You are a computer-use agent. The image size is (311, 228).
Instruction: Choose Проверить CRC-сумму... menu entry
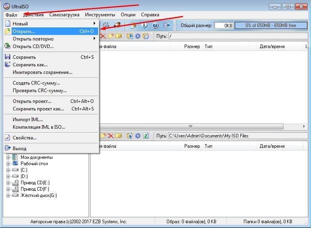click(x=51, y=91)
